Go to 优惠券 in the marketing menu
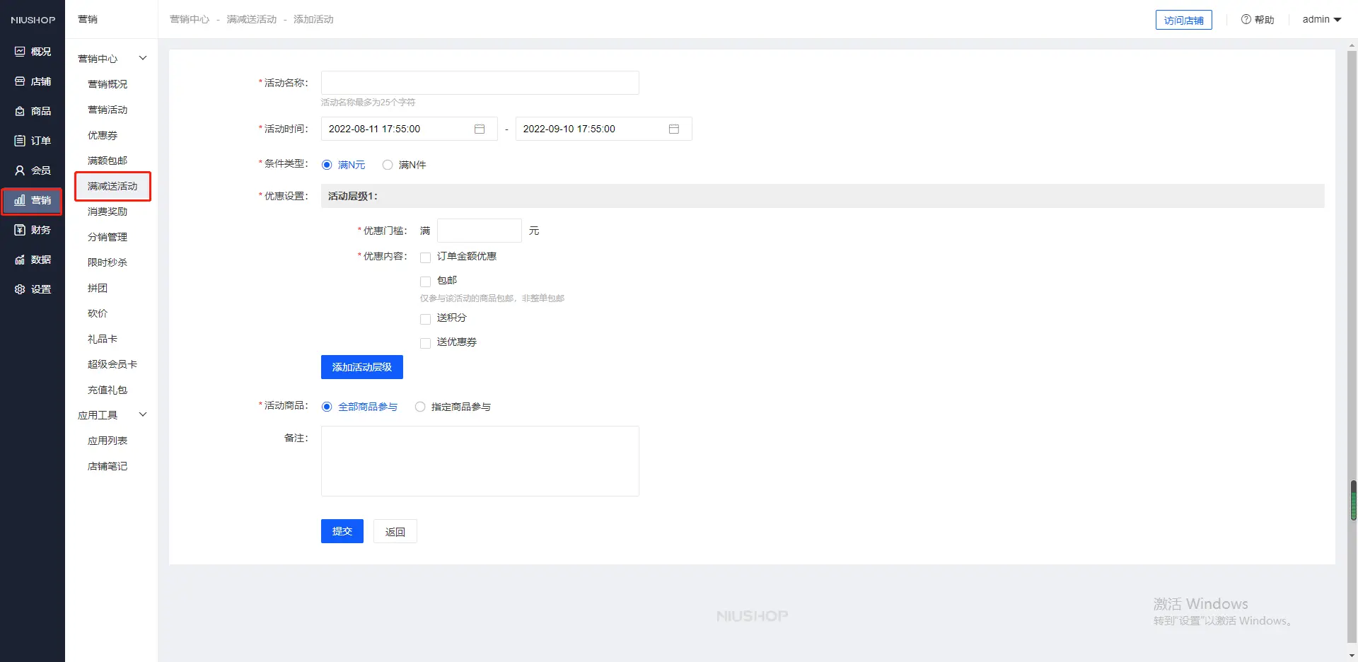 pos(103,135)
